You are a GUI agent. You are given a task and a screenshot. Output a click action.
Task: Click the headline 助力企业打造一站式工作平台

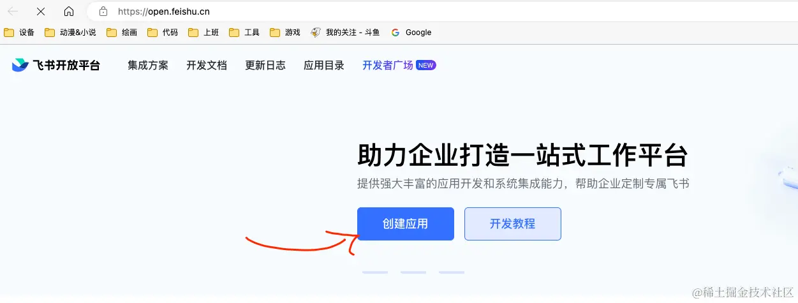522,156
